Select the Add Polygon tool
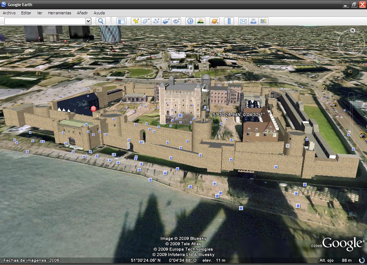The width and height of the screenshot is (367, 265). (x=146, y=21)
